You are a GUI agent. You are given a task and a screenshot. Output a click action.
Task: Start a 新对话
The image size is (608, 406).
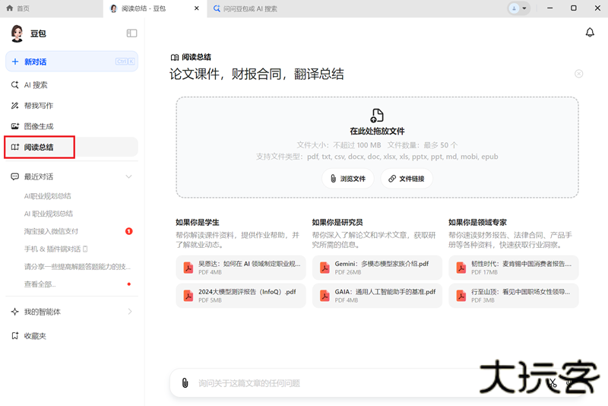coord(71,62)
